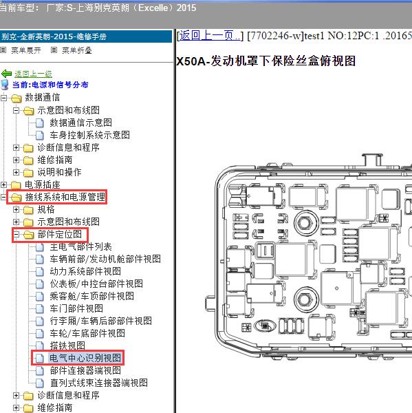Click the green back arrow icon
Image resolution: width=412 pixels, height=413 pixels.
click(6, 74)
